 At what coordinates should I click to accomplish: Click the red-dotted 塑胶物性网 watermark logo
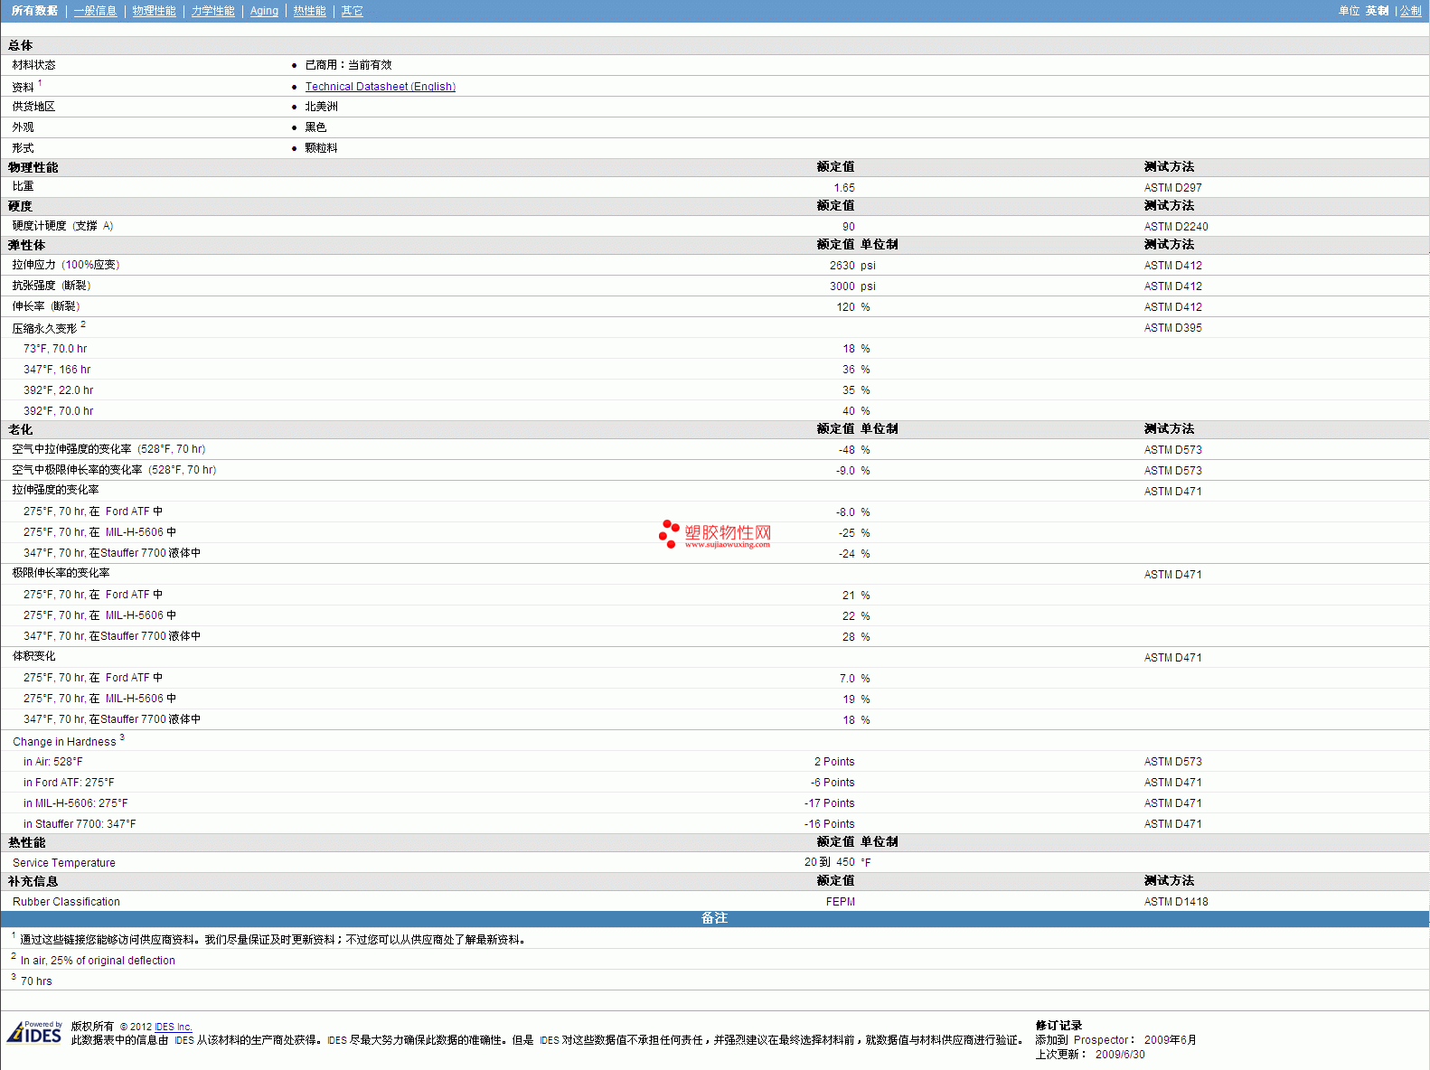pos(715,534)
